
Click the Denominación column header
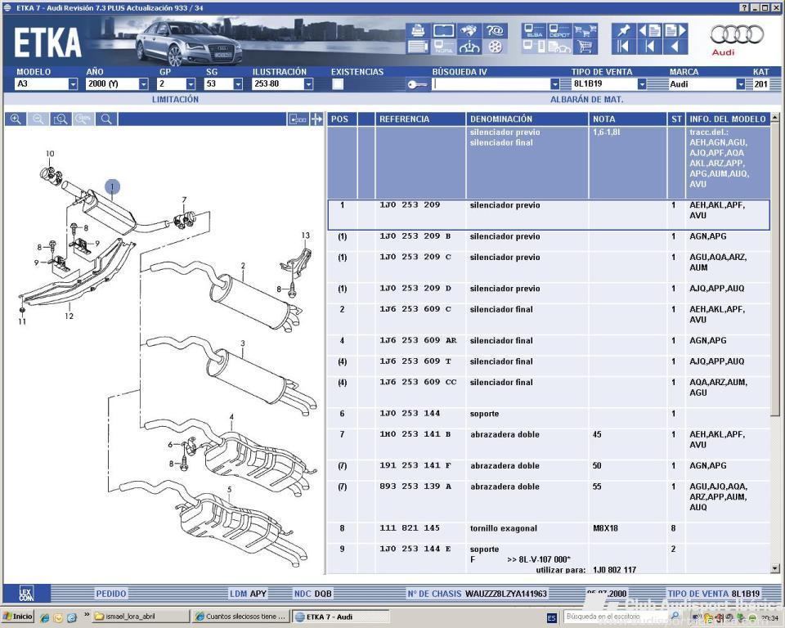[x=527, y=119]
